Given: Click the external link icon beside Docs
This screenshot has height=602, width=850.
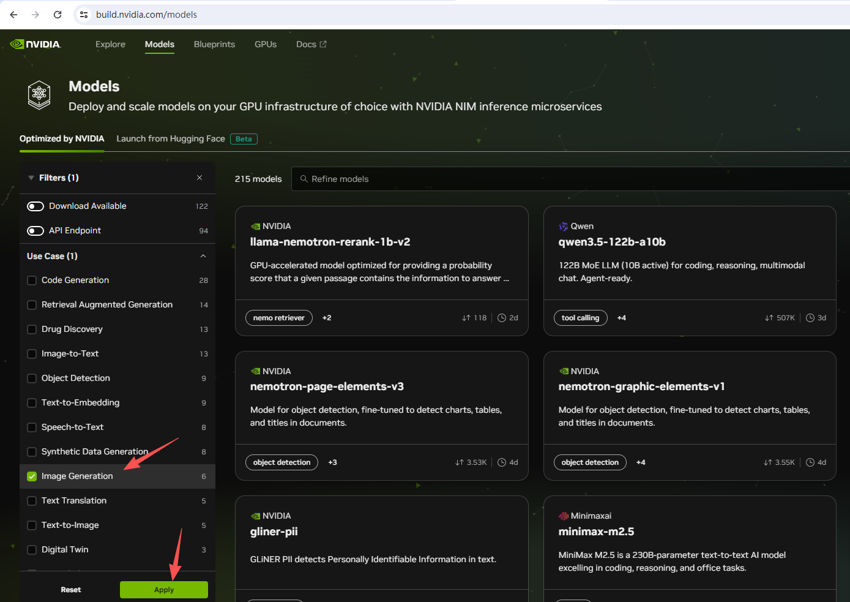Looking at the screenshot, I should (x=323, y=44).
